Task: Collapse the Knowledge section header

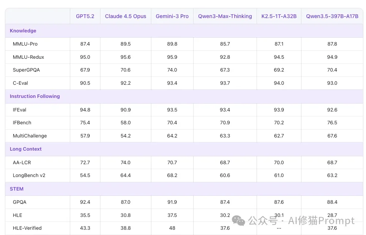Action: (x=23, y=31)
